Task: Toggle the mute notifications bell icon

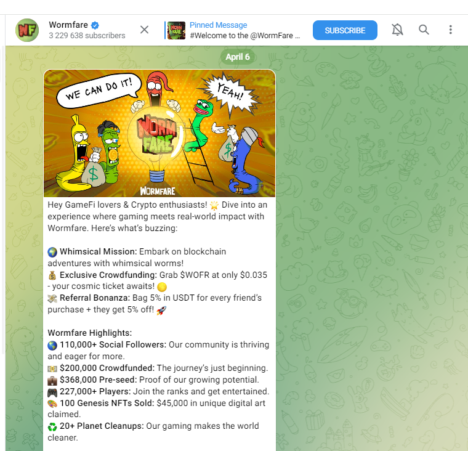Action: point(397,30)
